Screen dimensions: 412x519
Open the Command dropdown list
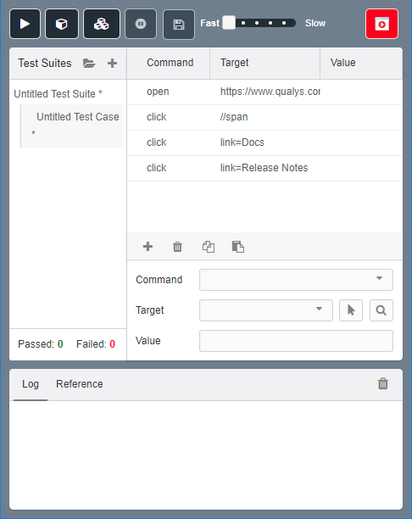[x=296, y=280]
